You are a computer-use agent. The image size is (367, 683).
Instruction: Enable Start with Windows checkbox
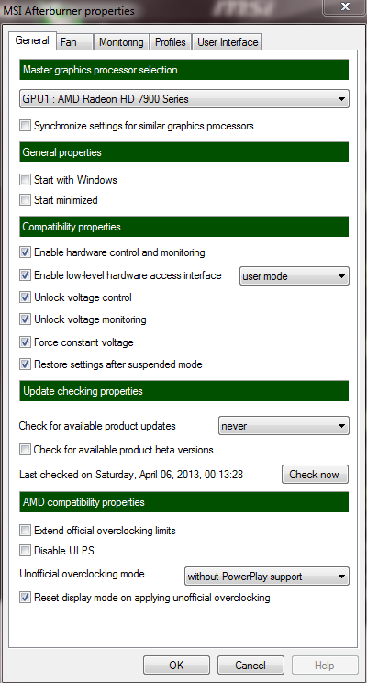[26, 179]
